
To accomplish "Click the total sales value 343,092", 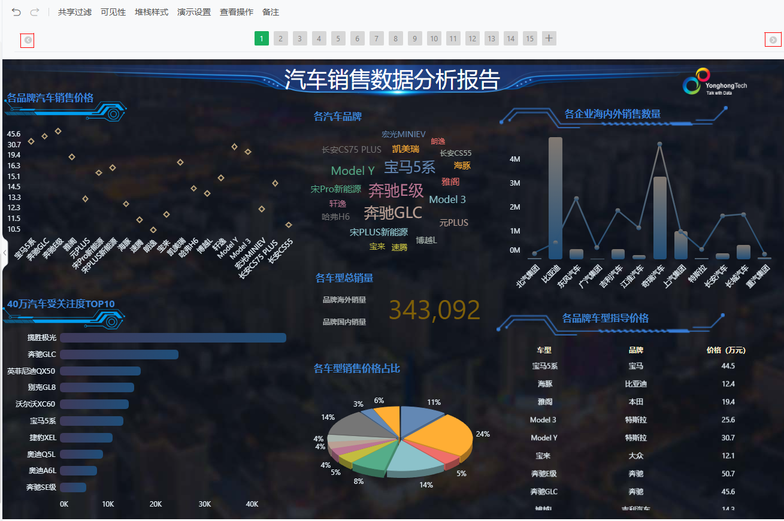I will coord(434,310).
